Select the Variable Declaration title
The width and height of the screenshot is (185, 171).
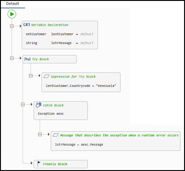click(x=50, y=25)
